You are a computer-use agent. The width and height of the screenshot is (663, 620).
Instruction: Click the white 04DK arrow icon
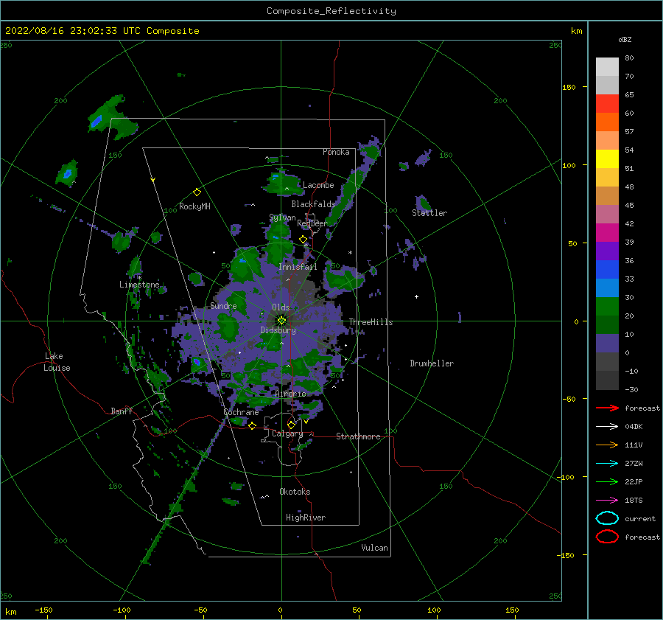[x=607, y=426]
